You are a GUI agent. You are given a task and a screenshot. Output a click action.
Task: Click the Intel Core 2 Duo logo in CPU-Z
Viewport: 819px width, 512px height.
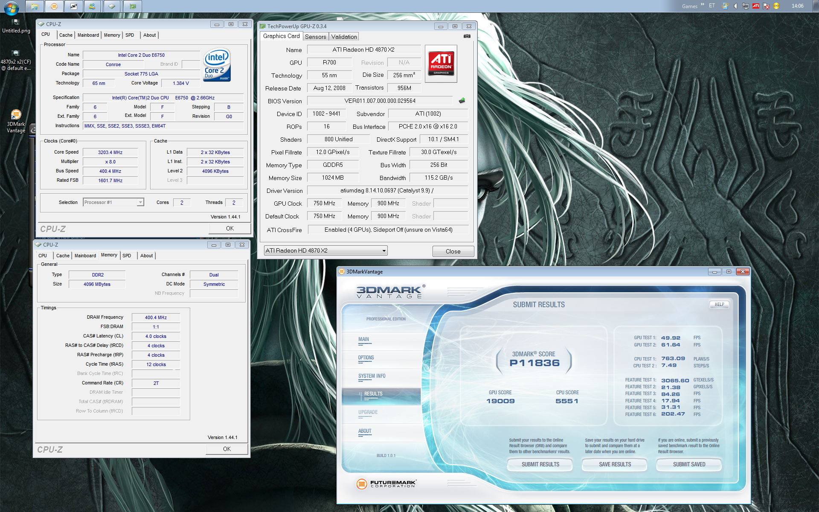point(217,64)
